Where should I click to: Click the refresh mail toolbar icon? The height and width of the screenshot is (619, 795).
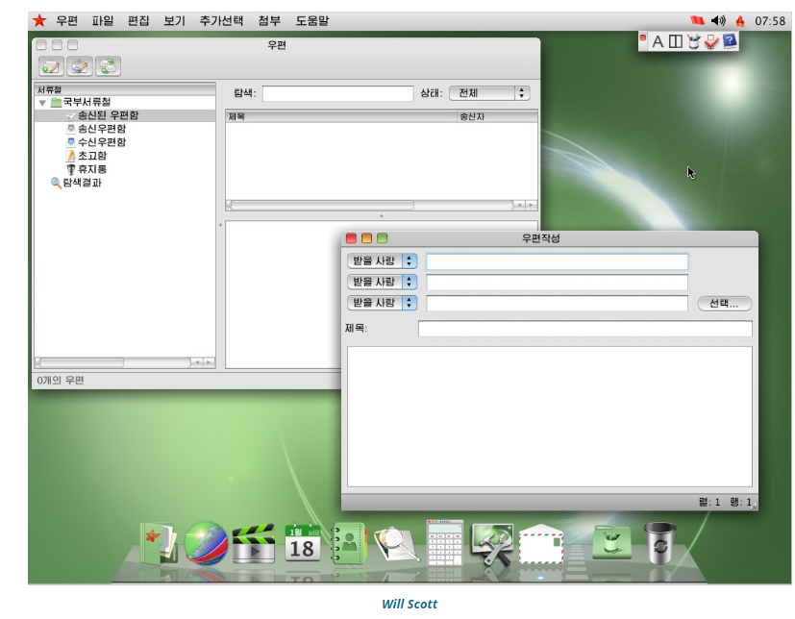pyautogui.click(x=108, y=66)
